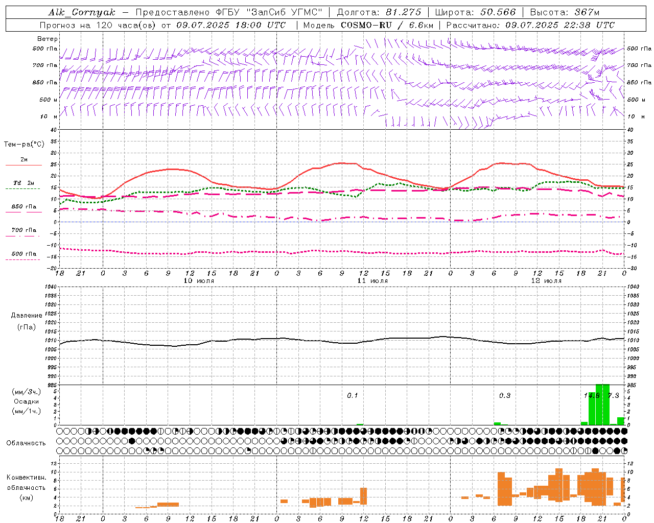Viewport: 654px width, 523px height.
Task: Click the latitude value 50.566
Action: [x=498, y=12]
